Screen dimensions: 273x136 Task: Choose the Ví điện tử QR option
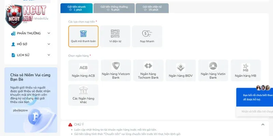coord(115,36)
